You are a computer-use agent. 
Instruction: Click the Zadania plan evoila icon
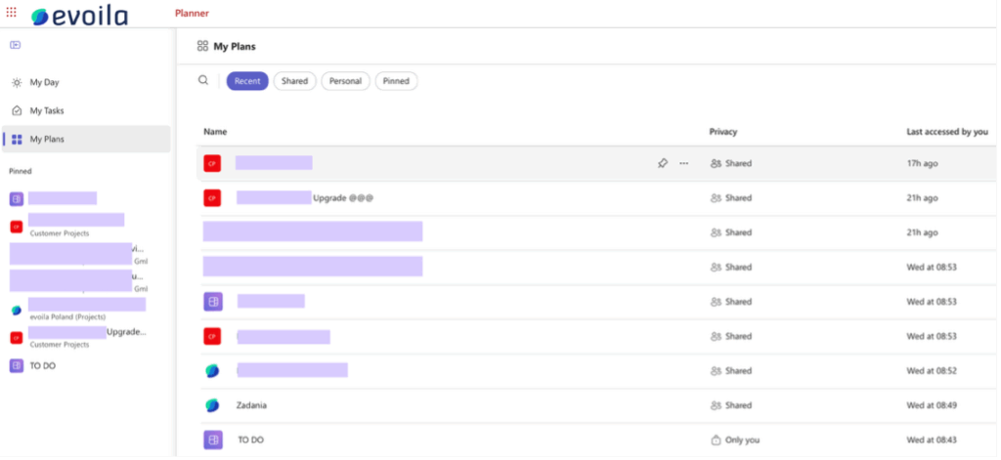coord(212,405)
